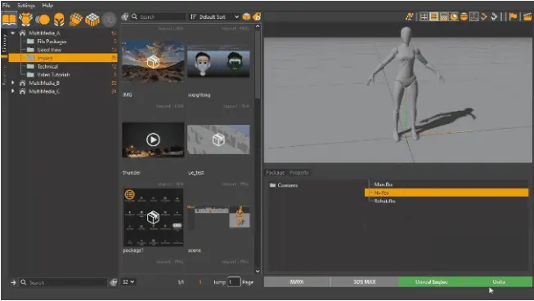Open the Settings menu
Screen dimensions: 534x301
[26, 6]
